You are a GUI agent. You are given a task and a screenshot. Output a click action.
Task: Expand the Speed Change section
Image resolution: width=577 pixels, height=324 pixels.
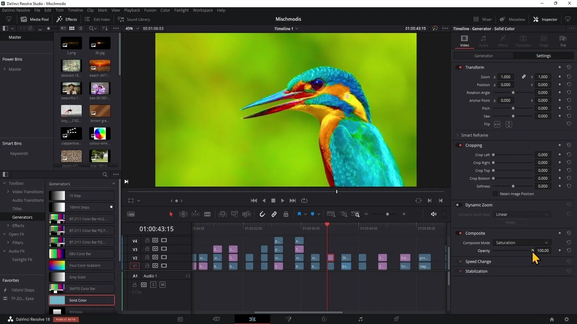(478, 261)
